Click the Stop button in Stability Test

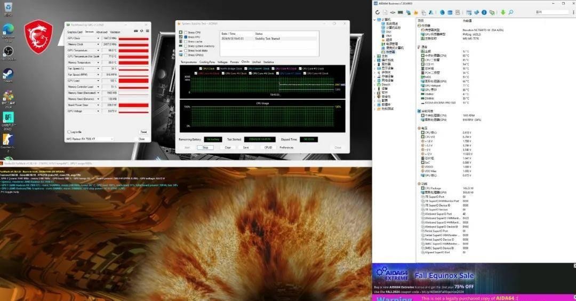tap(205, 147)
